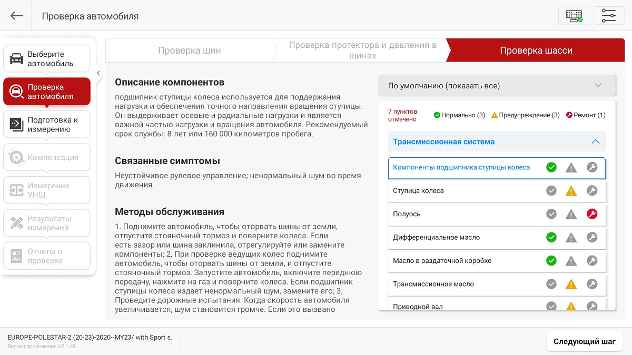Click the 'Предупреждение (3)' legend label

point(529,115)
